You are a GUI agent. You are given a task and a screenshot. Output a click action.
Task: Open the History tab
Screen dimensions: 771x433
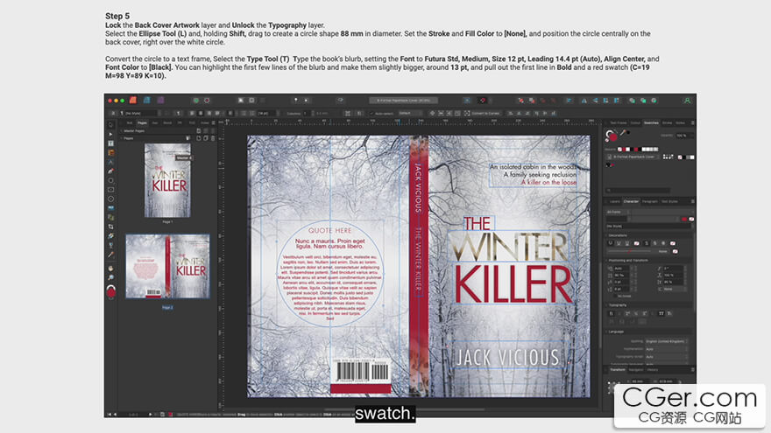653,370
